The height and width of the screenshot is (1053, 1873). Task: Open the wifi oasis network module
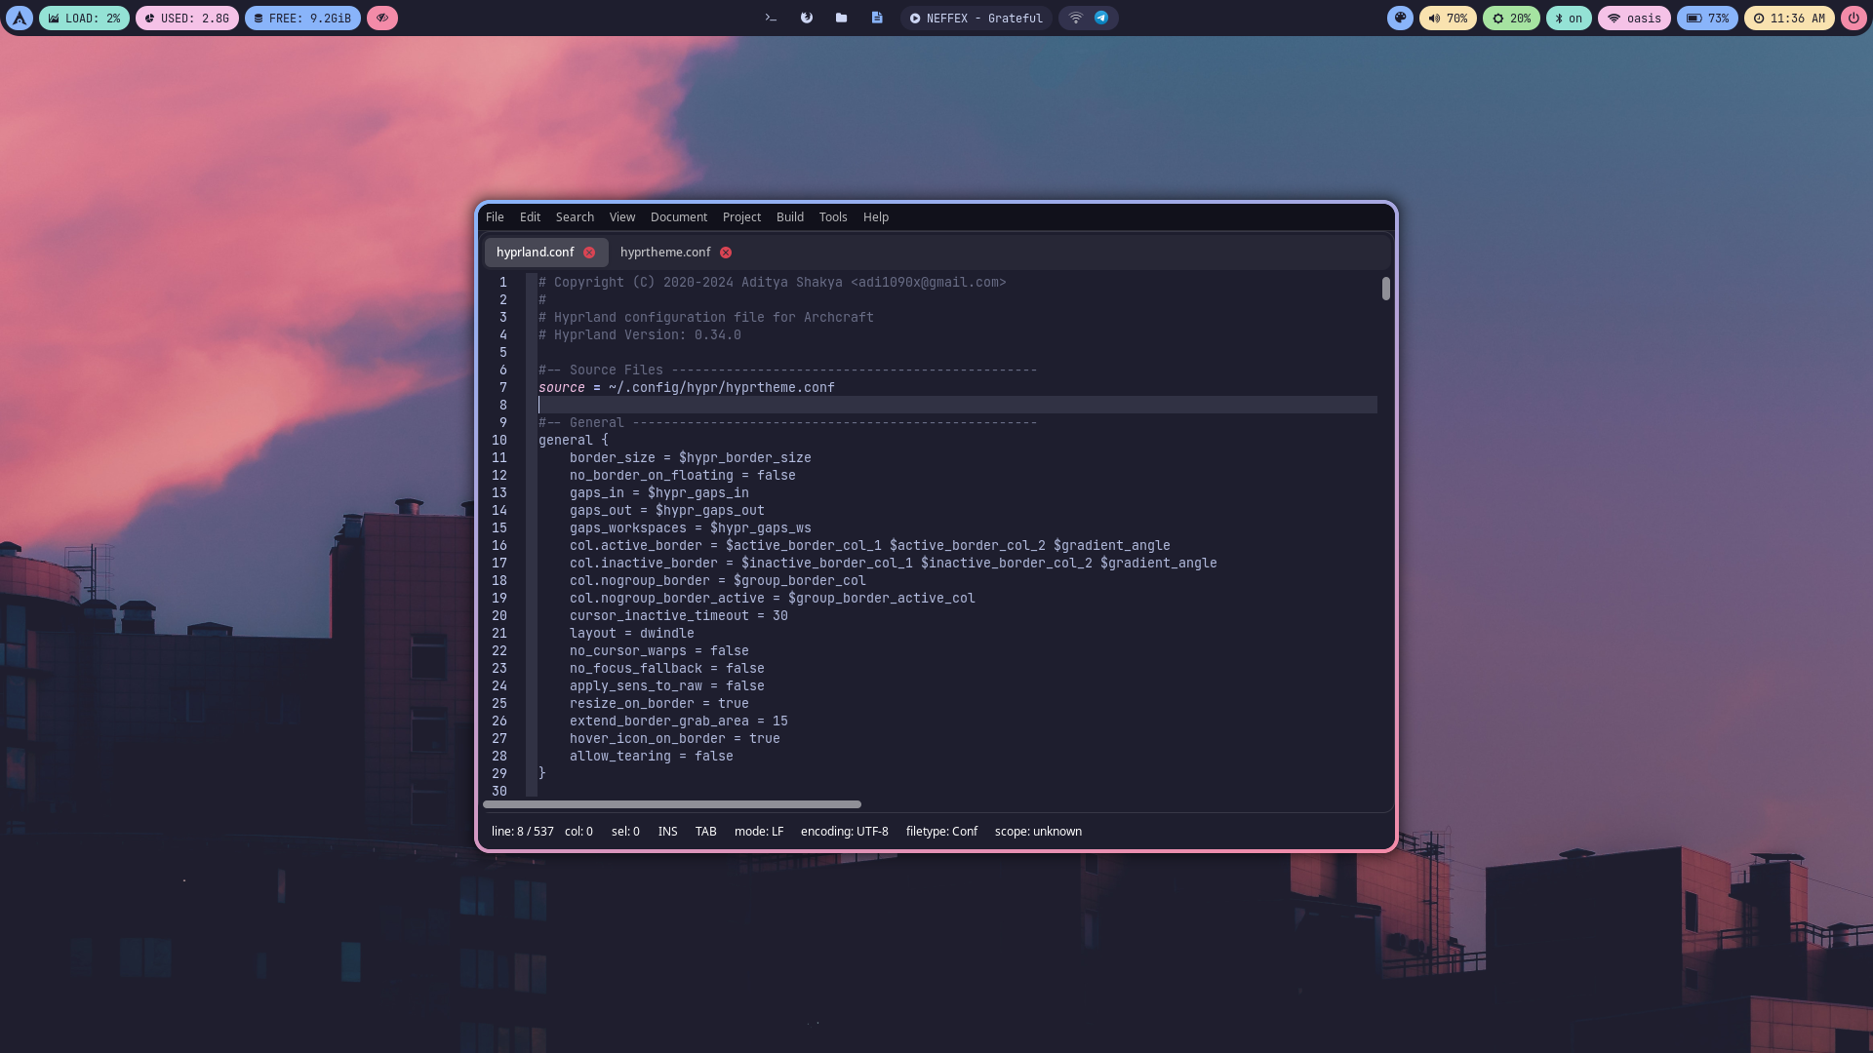pyautogui.click(x=1634, y=18)
